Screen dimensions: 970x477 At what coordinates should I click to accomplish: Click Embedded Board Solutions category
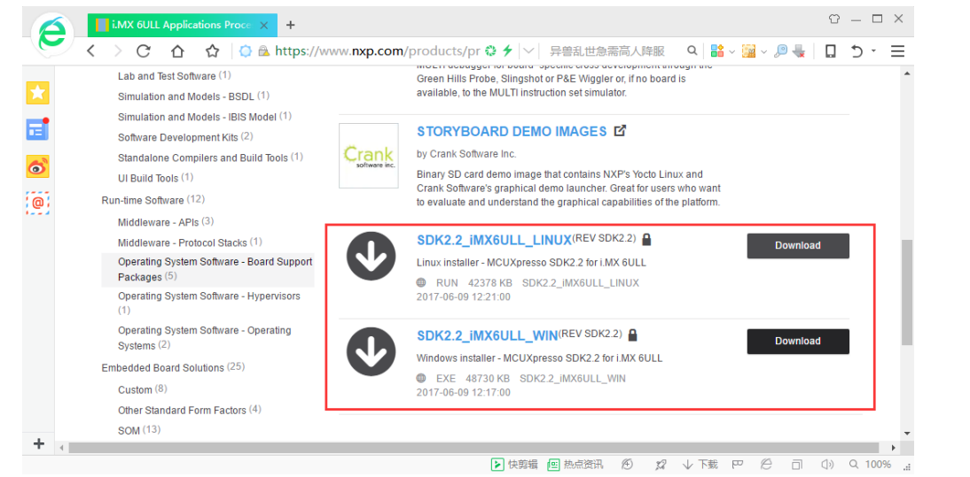point(173,367)
